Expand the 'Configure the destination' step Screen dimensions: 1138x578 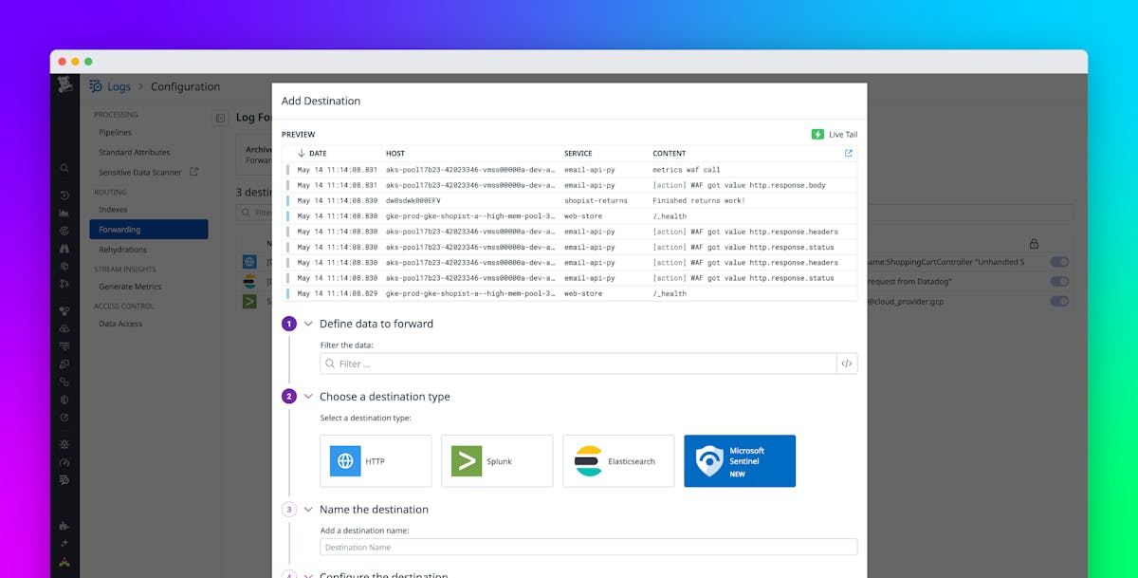(x=307, y=573)
